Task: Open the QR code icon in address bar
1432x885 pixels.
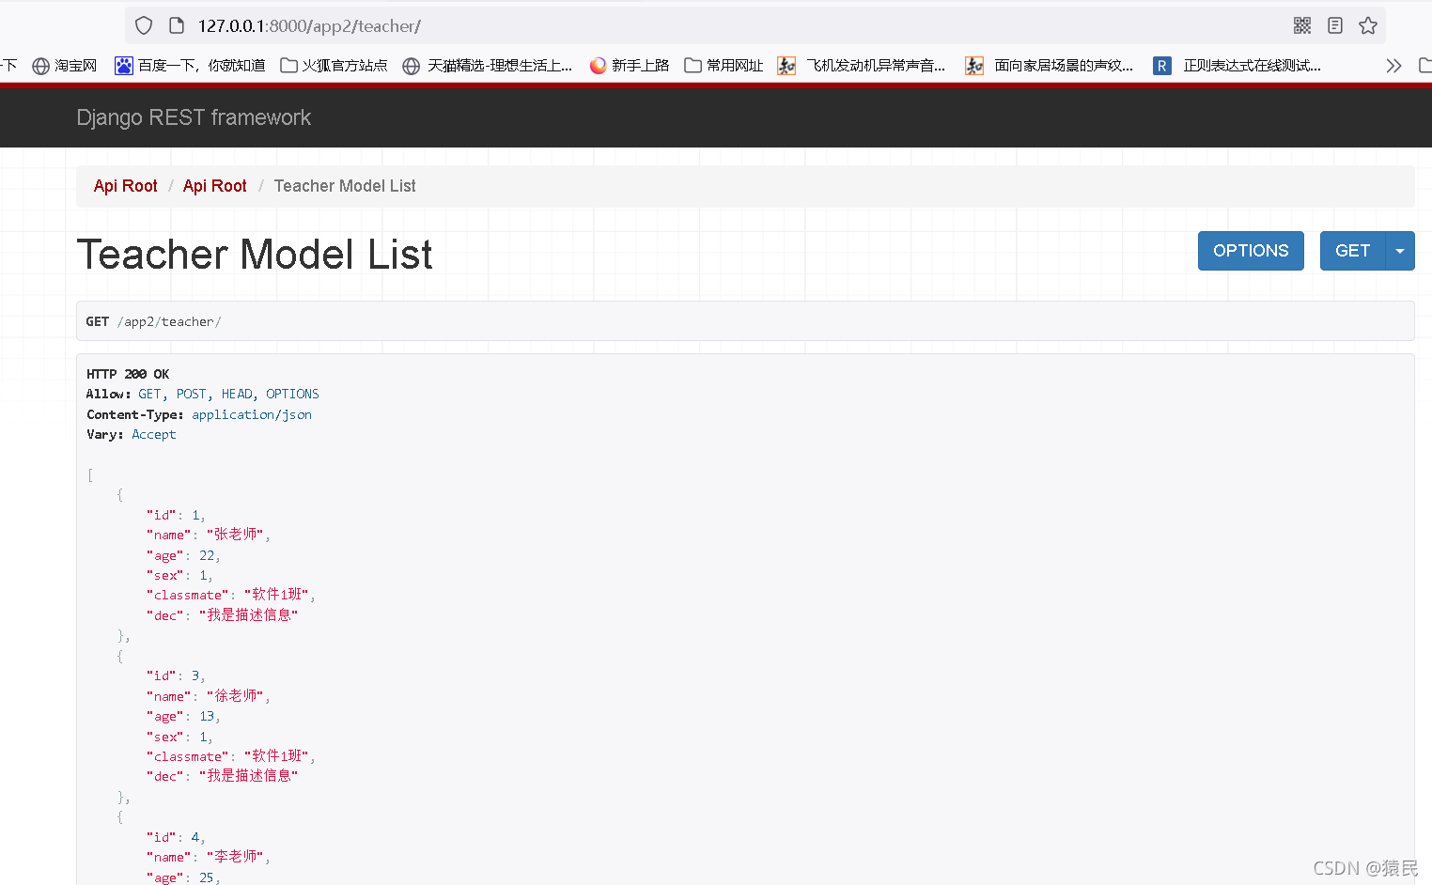Action: click(x=1302, y=25)
